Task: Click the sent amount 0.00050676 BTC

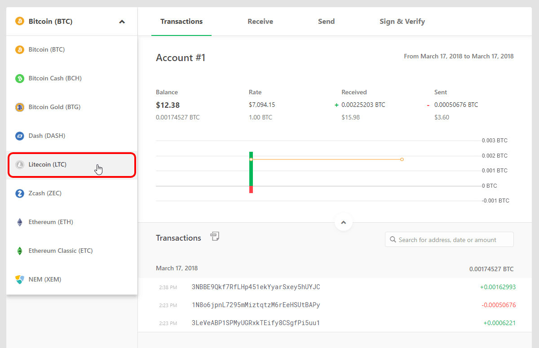Action: (456, 105)
